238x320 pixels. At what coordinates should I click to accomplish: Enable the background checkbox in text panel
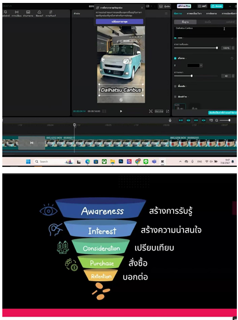pos(175,86)
